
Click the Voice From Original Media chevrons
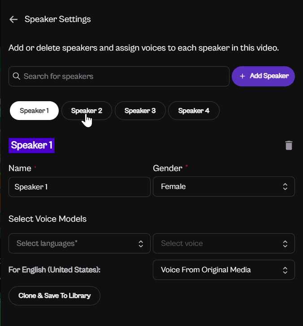pos(285,270)
